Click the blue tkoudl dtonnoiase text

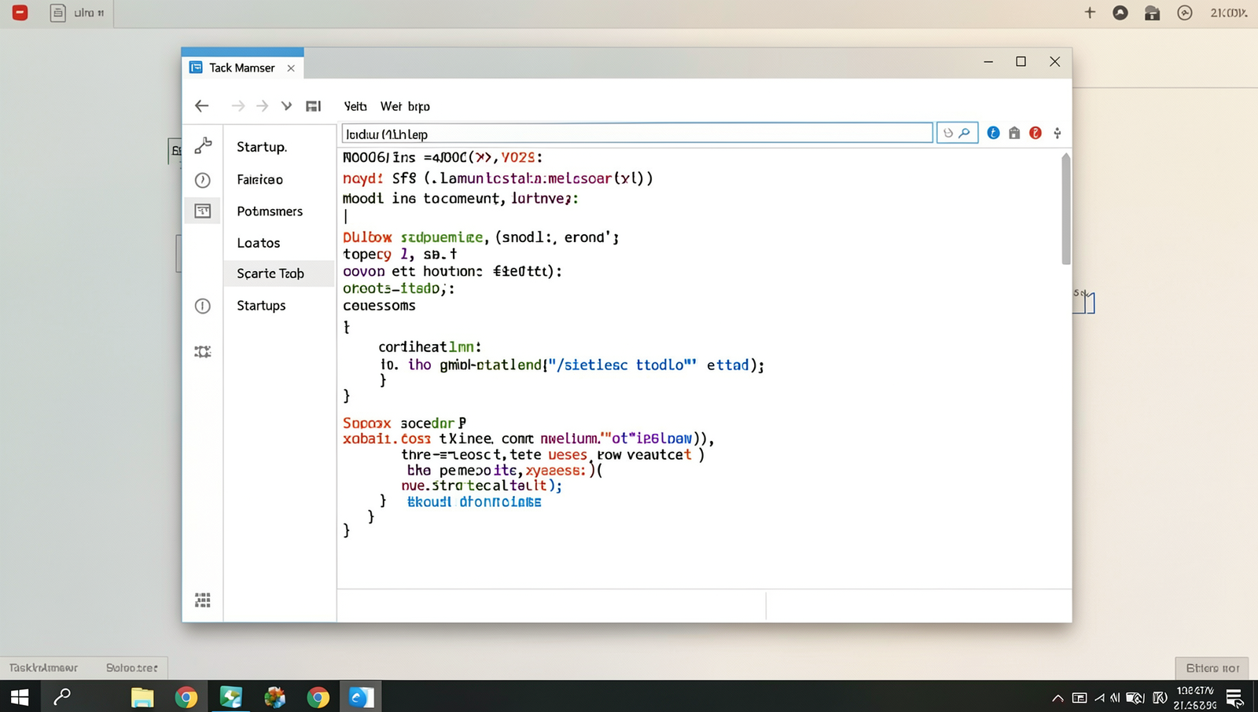pyautogui.click(x=474, y=501)
